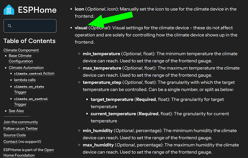Open Follow us on Twitter link

(20, 129)
